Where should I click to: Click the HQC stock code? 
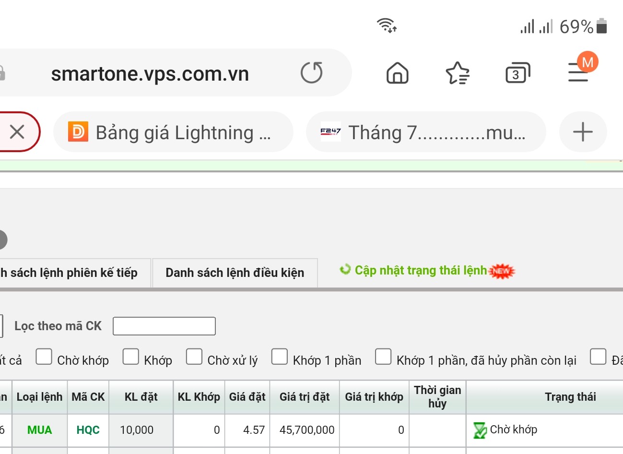[x=88, y=430]
